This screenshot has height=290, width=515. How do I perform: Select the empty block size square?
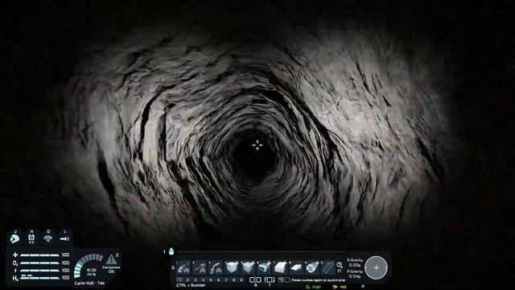pyautogui.click(x=287, y=280)
